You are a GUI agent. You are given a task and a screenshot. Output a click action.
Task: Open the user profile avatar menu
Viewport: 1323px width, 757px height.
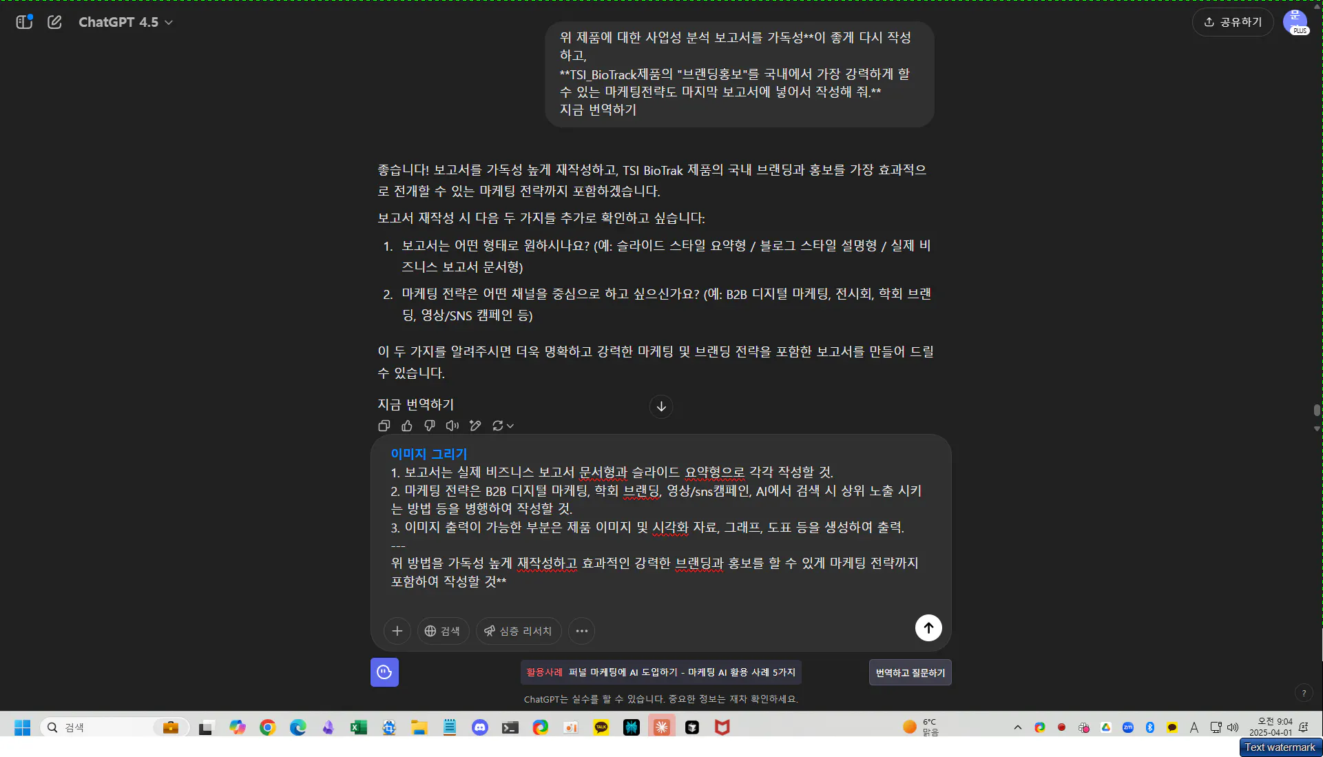1295,22
